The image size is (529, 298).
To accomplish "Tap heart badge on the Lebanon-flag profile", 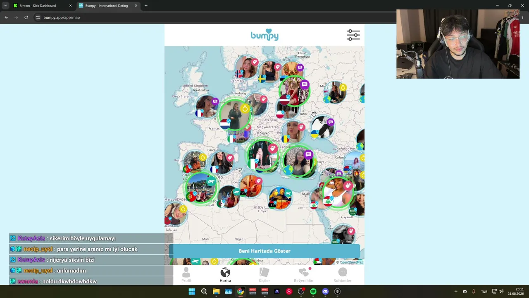I will 348,186.
